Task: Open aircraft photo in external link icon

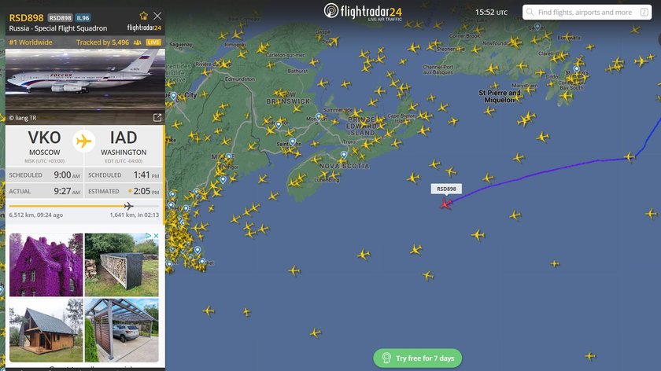Action: (157, 117)
